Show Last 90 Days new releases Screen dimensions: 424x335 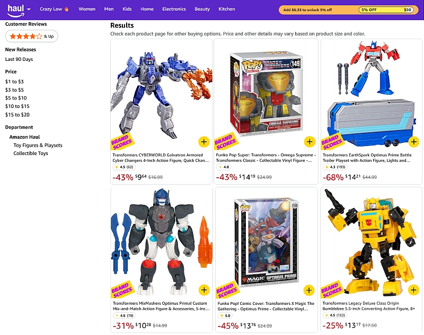coord(19,59)
